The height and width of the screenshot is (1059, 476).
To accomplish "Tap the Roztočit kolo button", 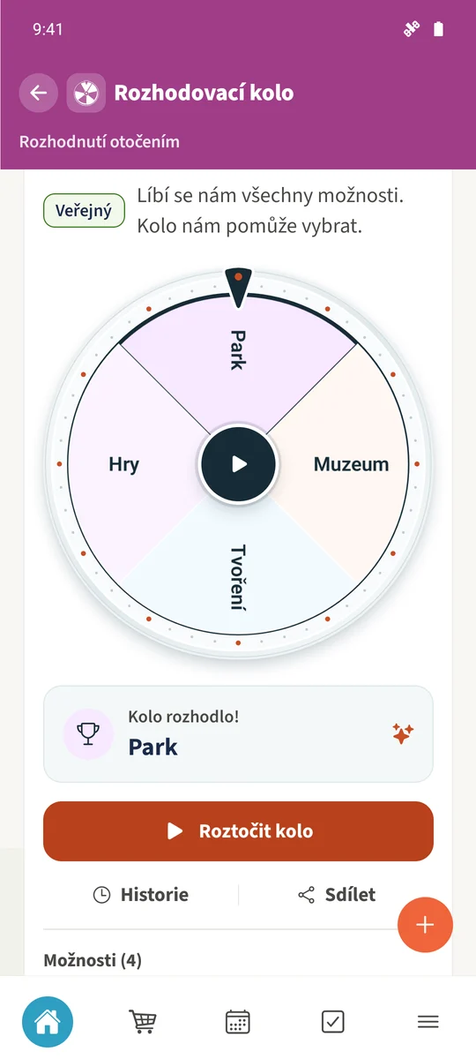I will 238,831.
